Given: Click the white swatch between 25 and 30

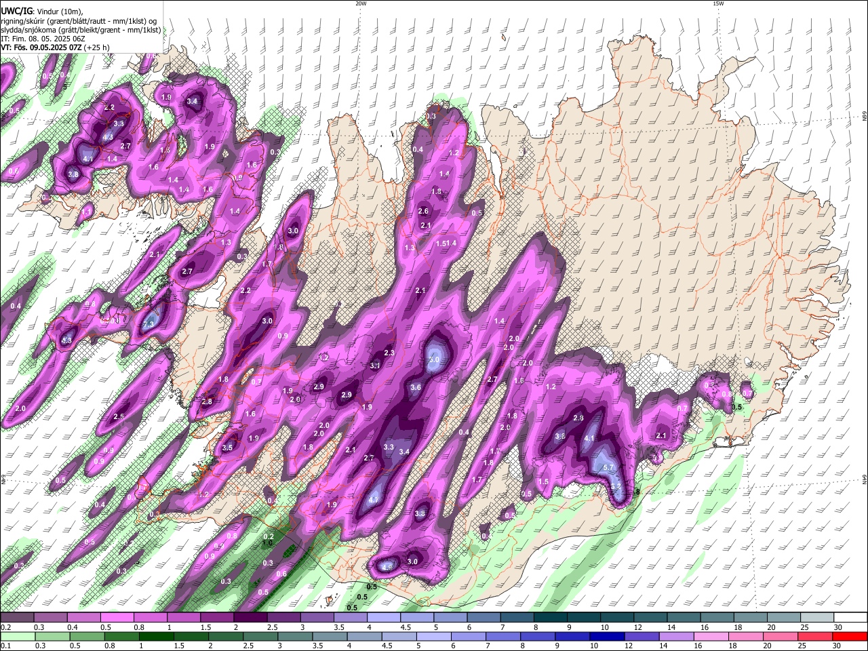Looking at the screenshot, I should coord(816,618).
